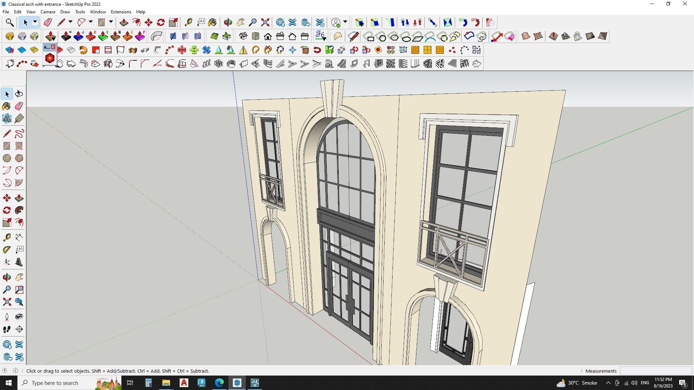
Task: Select the Sandbox Drape tool
Action: coord(578,36)
